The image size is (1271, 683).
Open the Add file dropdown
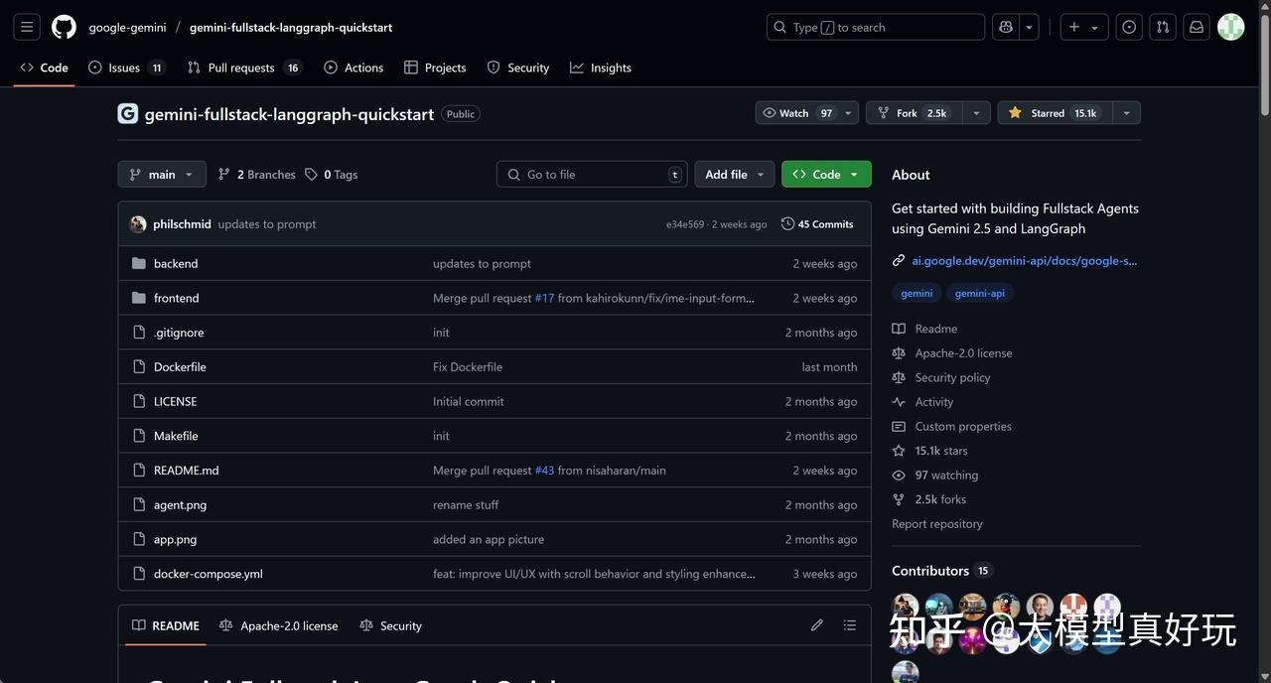pyautogui.click(x=734, y=174)
